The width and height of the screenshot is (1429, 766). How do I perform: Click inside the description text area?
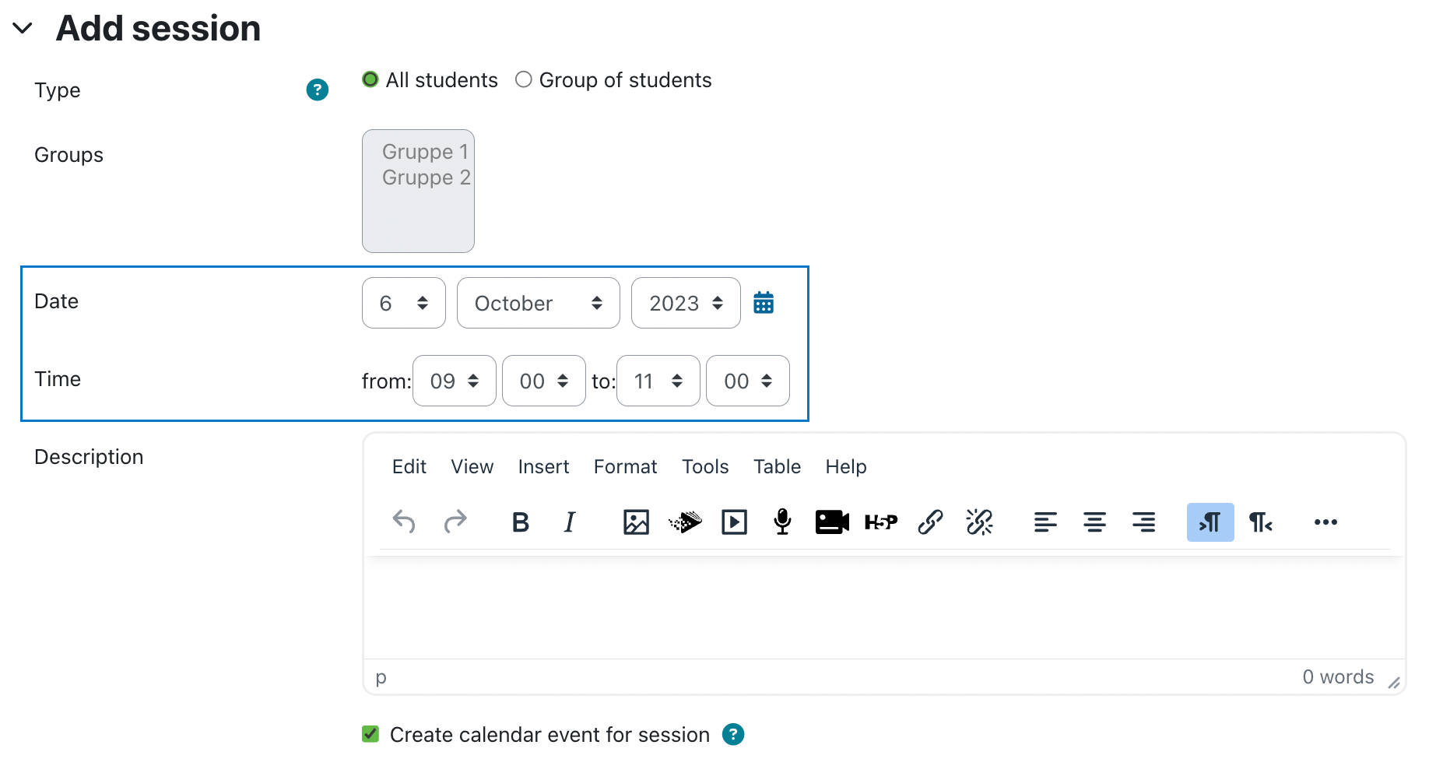pyautogui.click(x=884, y=607)
